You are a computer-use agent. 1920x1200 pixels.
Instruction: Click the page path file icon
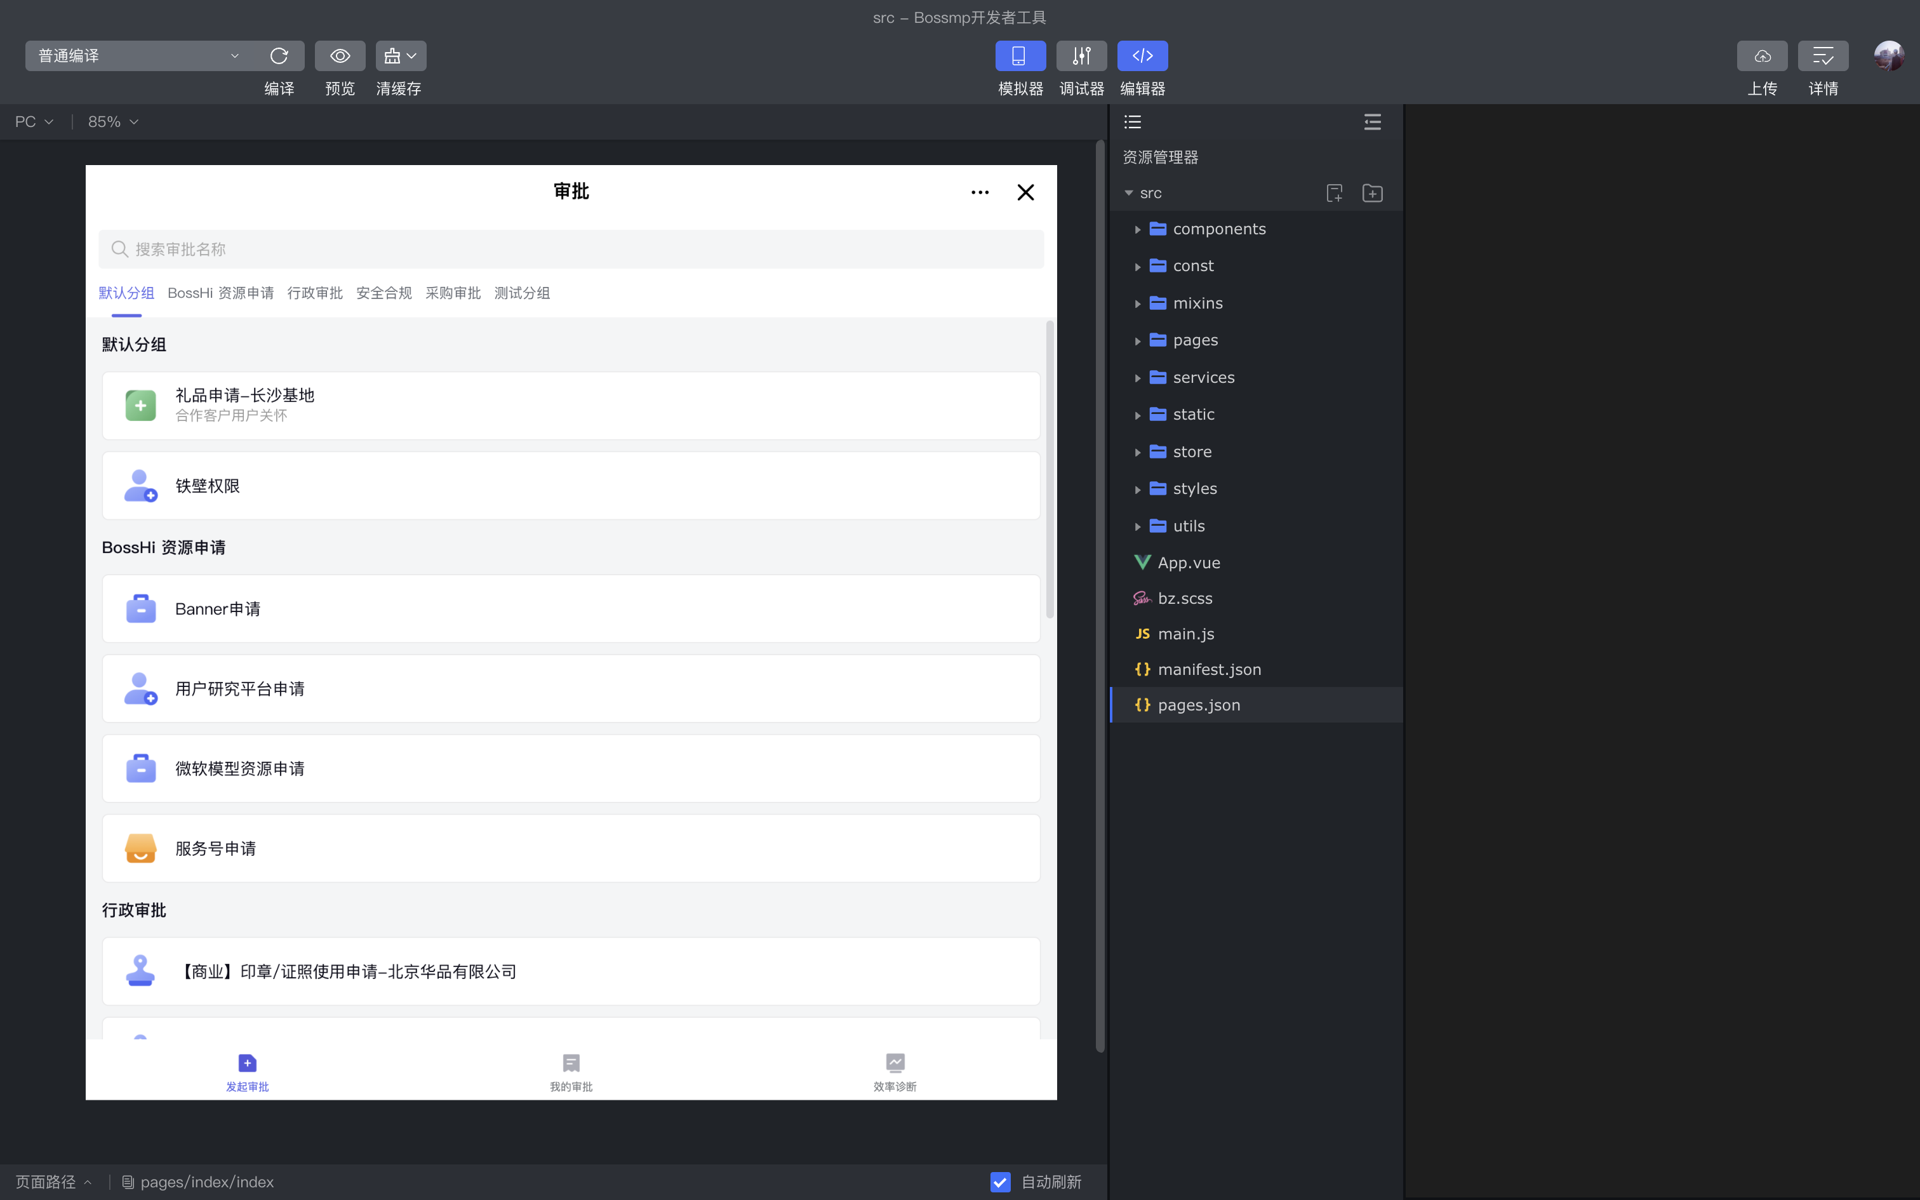[x=128, y=1182]
